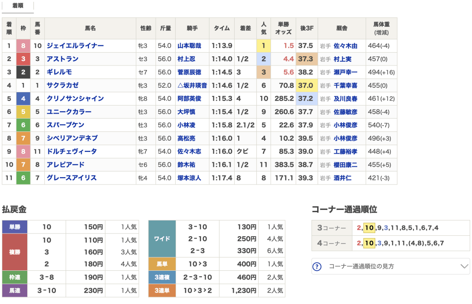
Task: Open jockey 小林凌 profile
Action: pyautogui.click(x=186, y=125)
